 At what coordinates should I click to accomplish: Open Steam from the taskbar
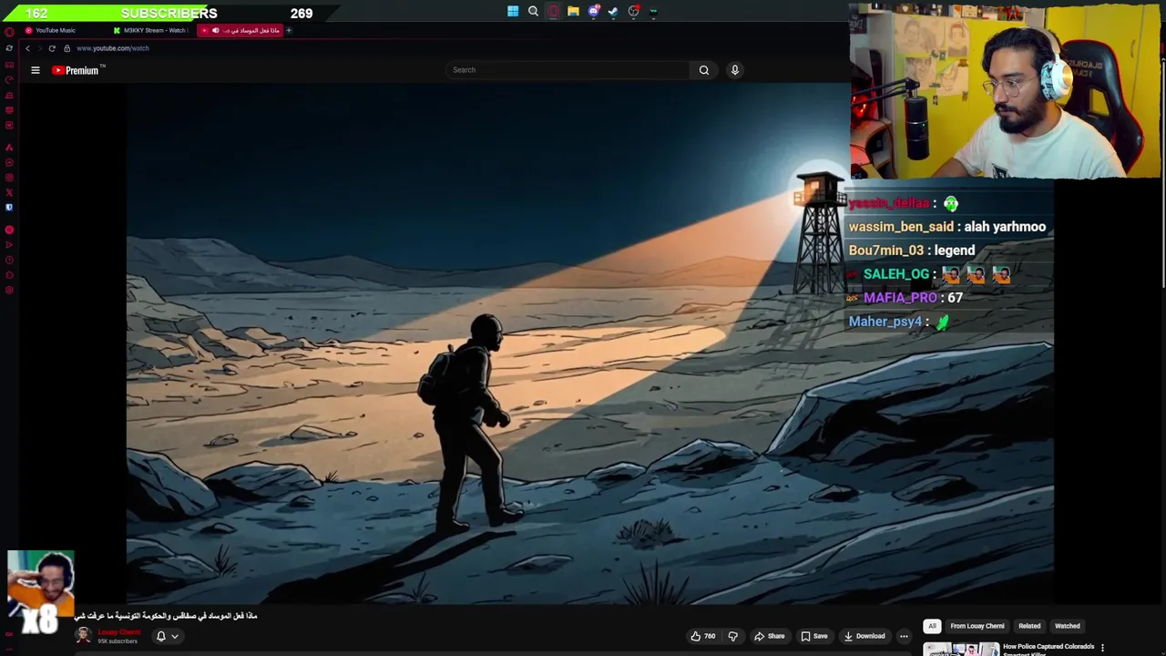pyautogui.click(x=613, y=12)
